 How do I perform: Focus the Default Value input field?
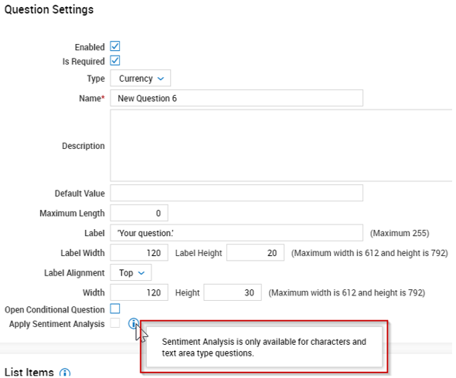tap(237, 193)
